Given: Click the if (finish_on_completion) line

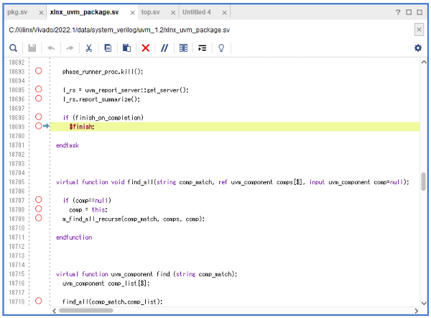Looking at the screenshot, I should coord(103,117).
